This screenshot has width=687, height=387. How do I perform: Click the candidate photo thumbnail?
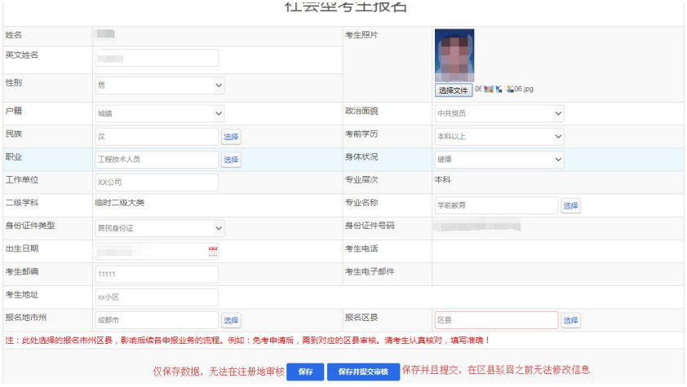point(454,55)
